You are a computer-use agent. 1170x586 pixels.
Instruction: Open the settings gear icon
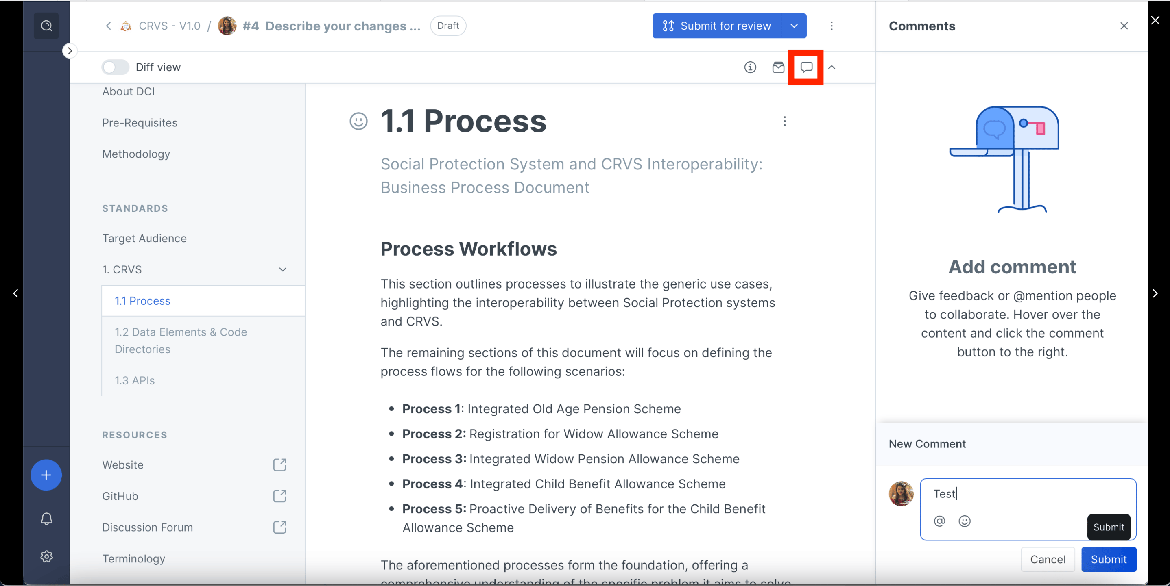[46, 556]
